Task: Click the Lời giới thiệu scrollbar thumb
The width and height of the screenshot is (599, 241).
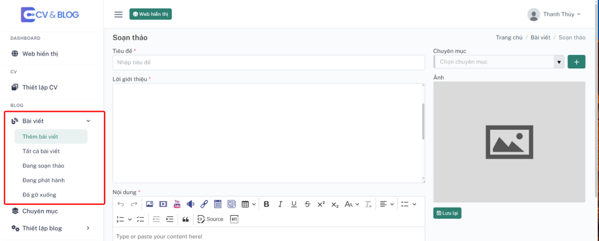Action: [423, 122]
